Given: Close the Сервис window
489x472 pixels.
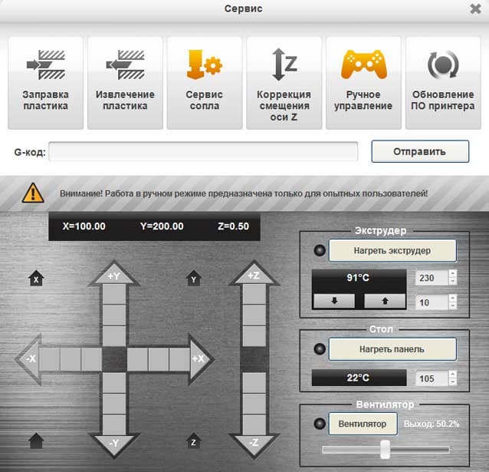Looking at the screenshot, I should pos(475,8).
